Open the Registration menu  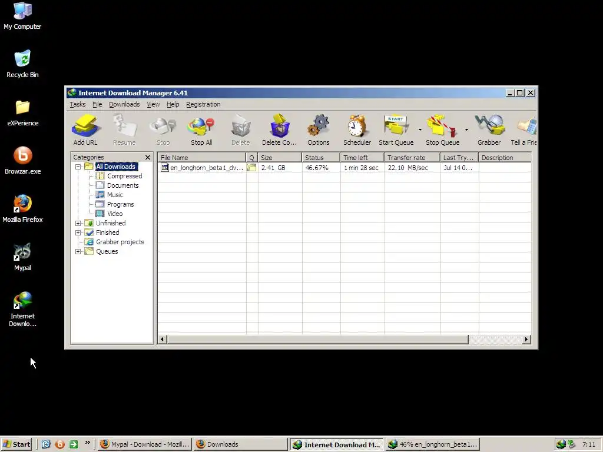point(203,104)
